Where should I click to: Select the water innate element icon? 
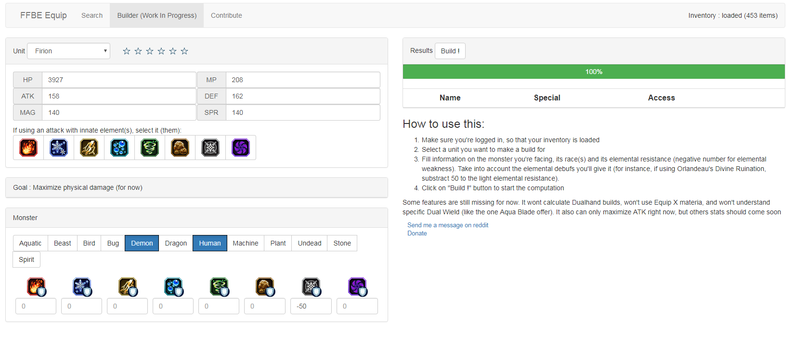119,148
